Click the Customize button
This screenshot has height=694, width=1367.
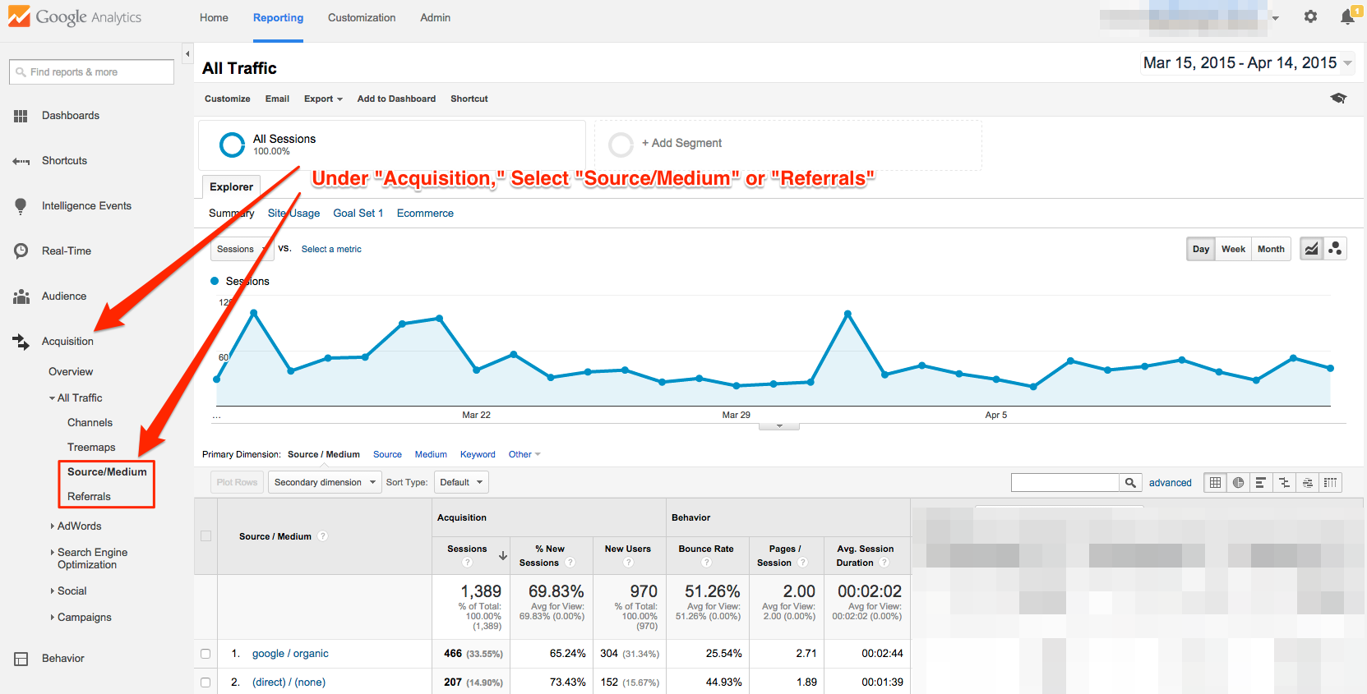228,99
